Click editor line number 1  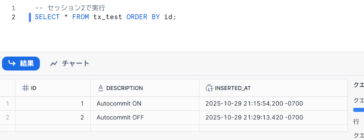(x=13, y=8)
